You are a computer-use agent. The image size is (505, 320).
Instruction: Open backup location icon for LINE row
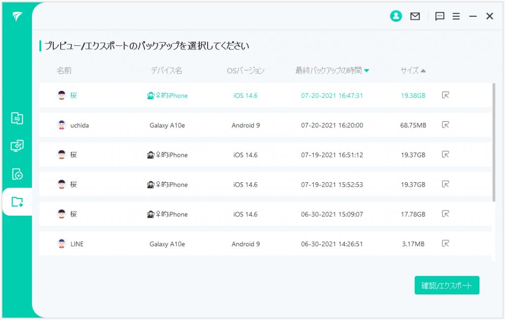coord(445,243)
